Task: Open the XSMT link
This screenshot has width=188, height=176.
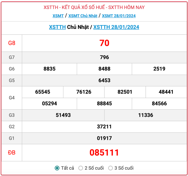Action: tap(58, 16)
